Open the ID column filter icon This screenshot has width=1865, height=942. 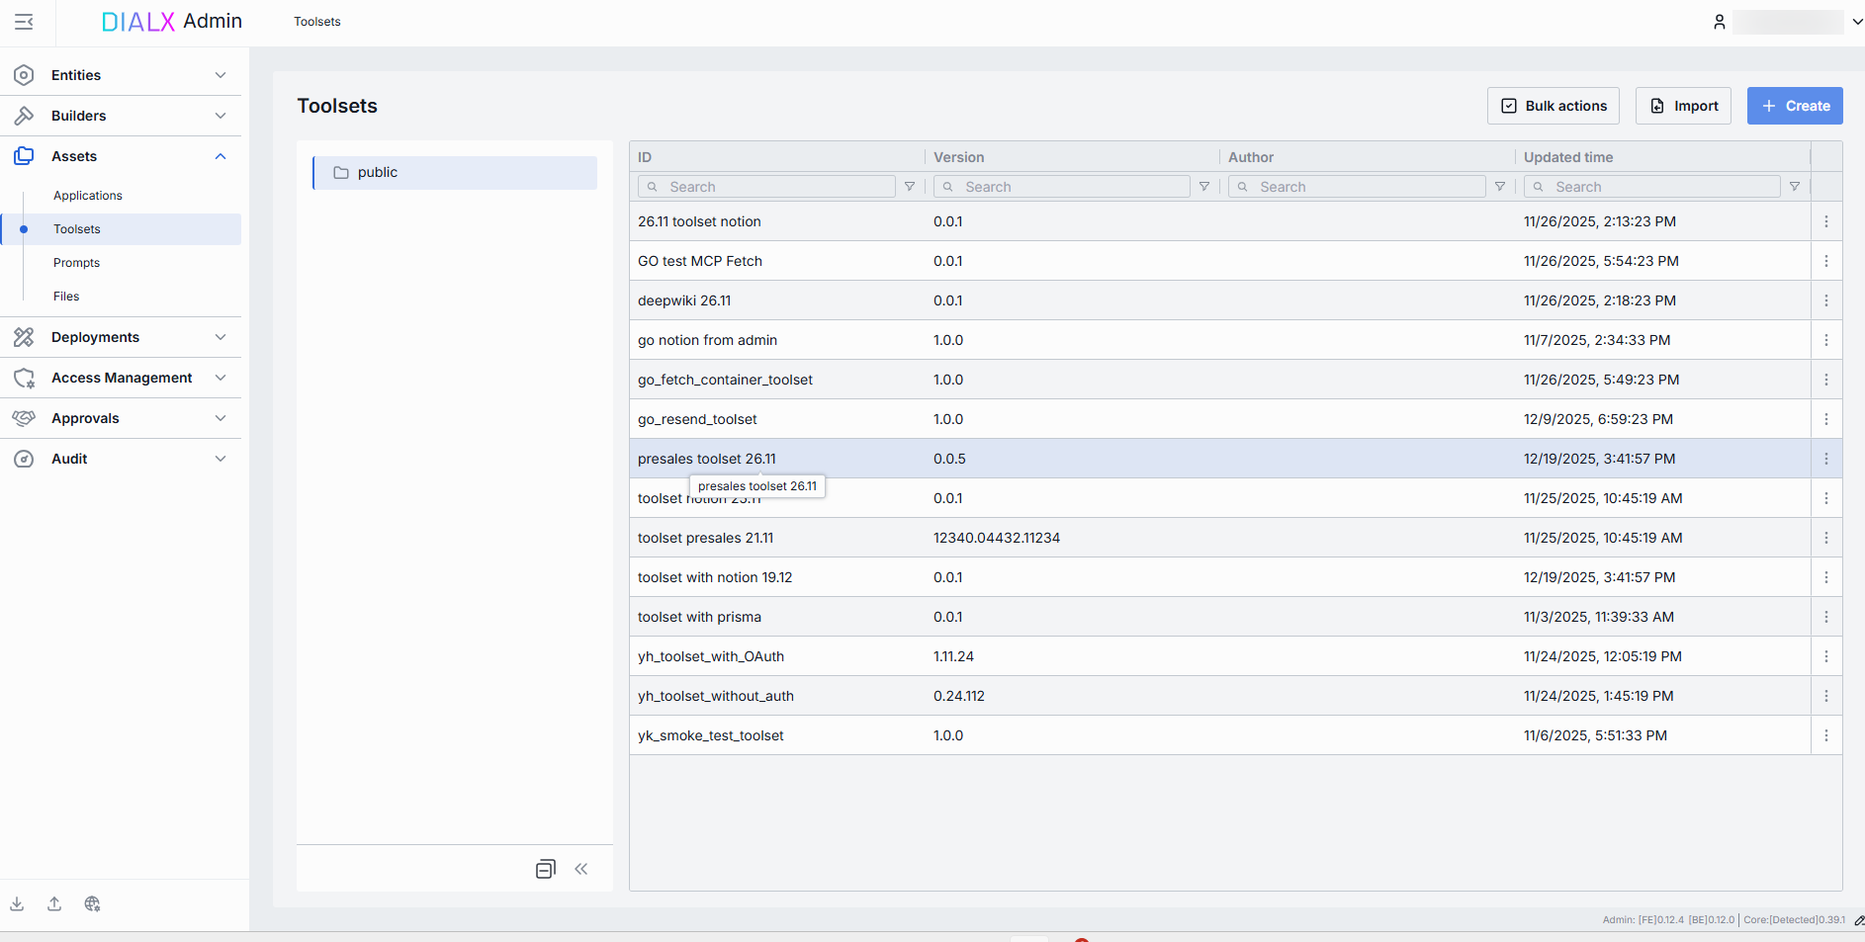pyautogui.click(x=910, y=187)
